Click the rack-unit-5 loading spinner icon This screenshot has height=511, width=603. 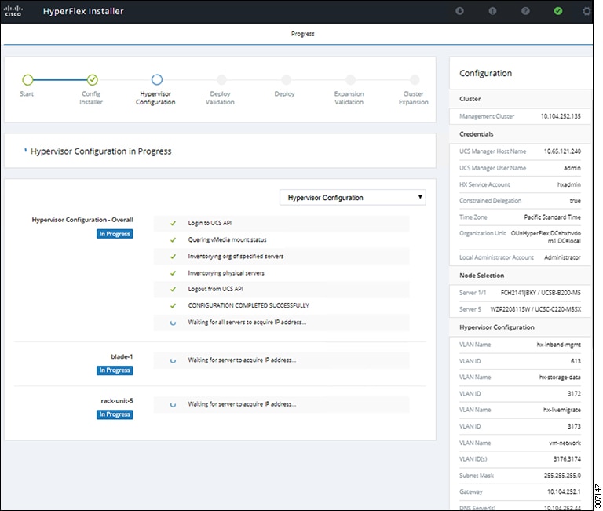(x=173, y=404)
